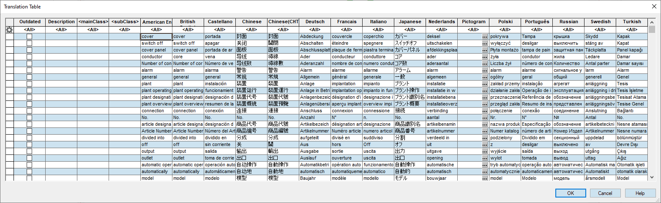This screenshot has height=203, width=661.
Task: Open pictogram ellipsis for 'article designa' row
Action: coord(485,124)
